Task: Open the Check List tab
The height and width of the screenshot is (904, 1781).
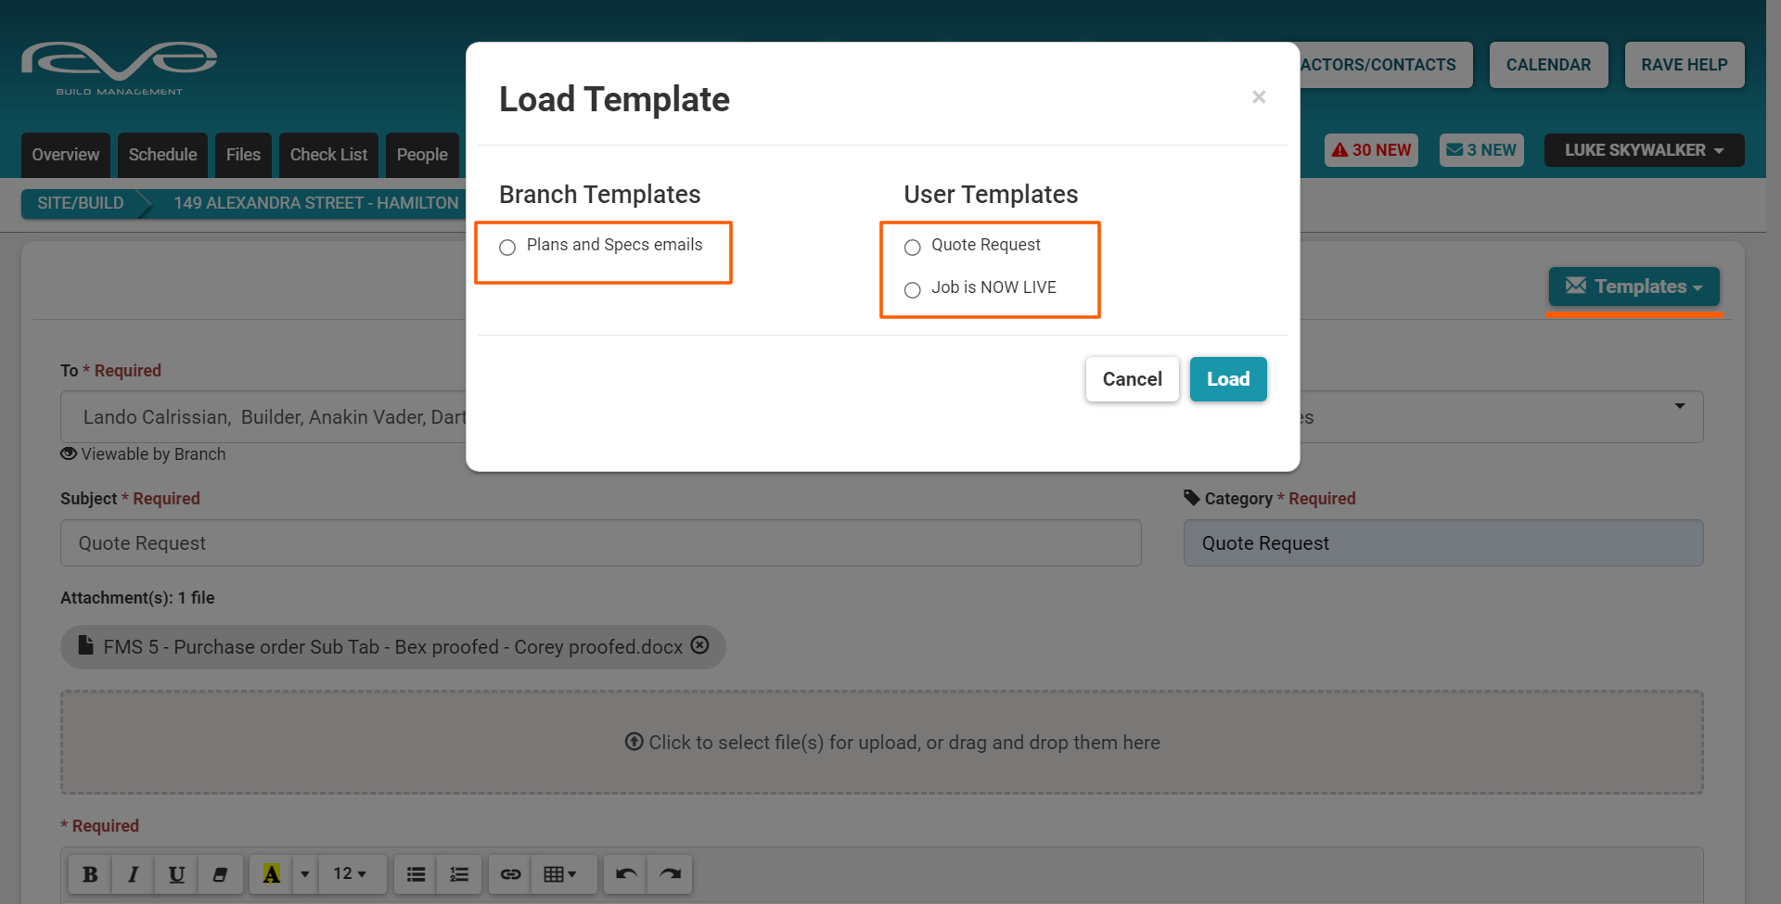Action: click(x=328, y=155)
